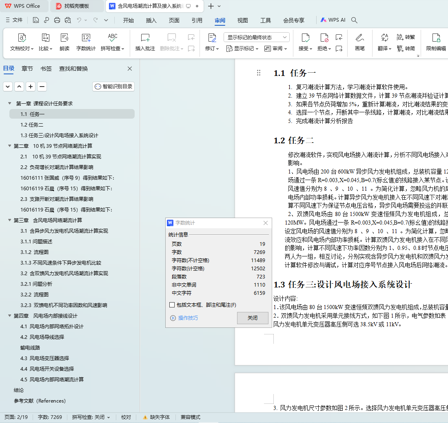
Task: Open 字数统计 word count tool
Action: pos(86,42)
